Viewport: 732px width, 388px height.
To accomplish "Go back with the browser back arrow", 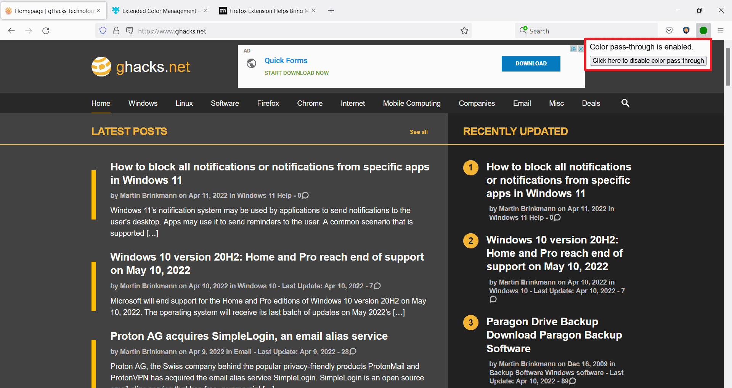I will click(11, 31).
